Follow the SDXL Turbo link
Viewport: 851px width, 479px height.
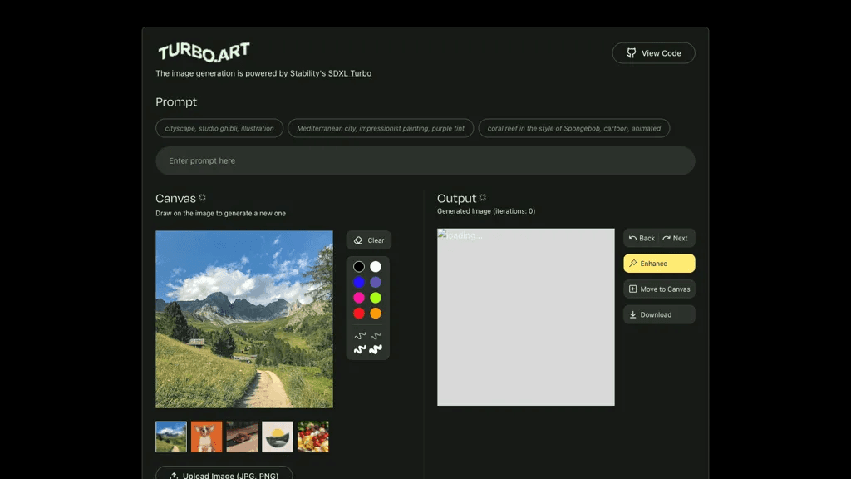coord(350,73)
